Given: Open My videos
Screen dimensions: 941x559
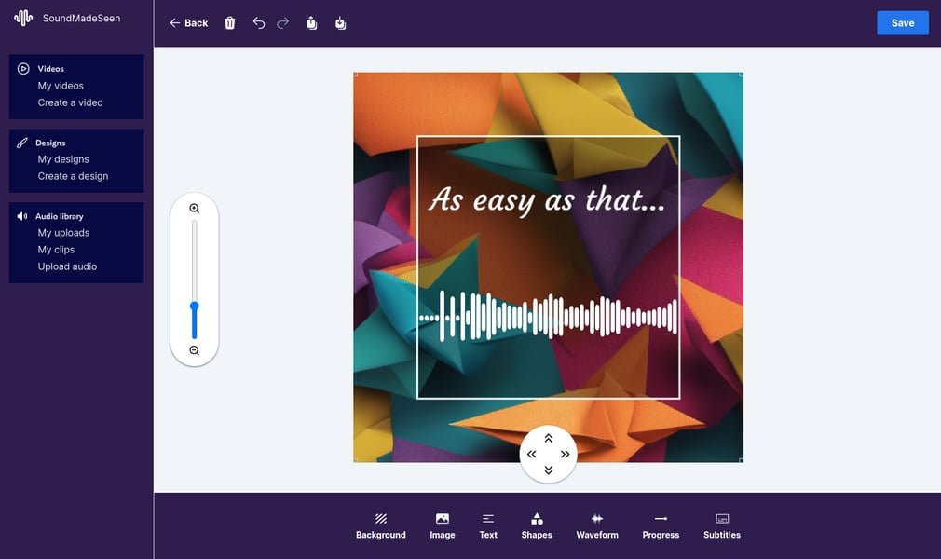Looking at the screenshot, I should pyautogui.click(x=61, y=86).
